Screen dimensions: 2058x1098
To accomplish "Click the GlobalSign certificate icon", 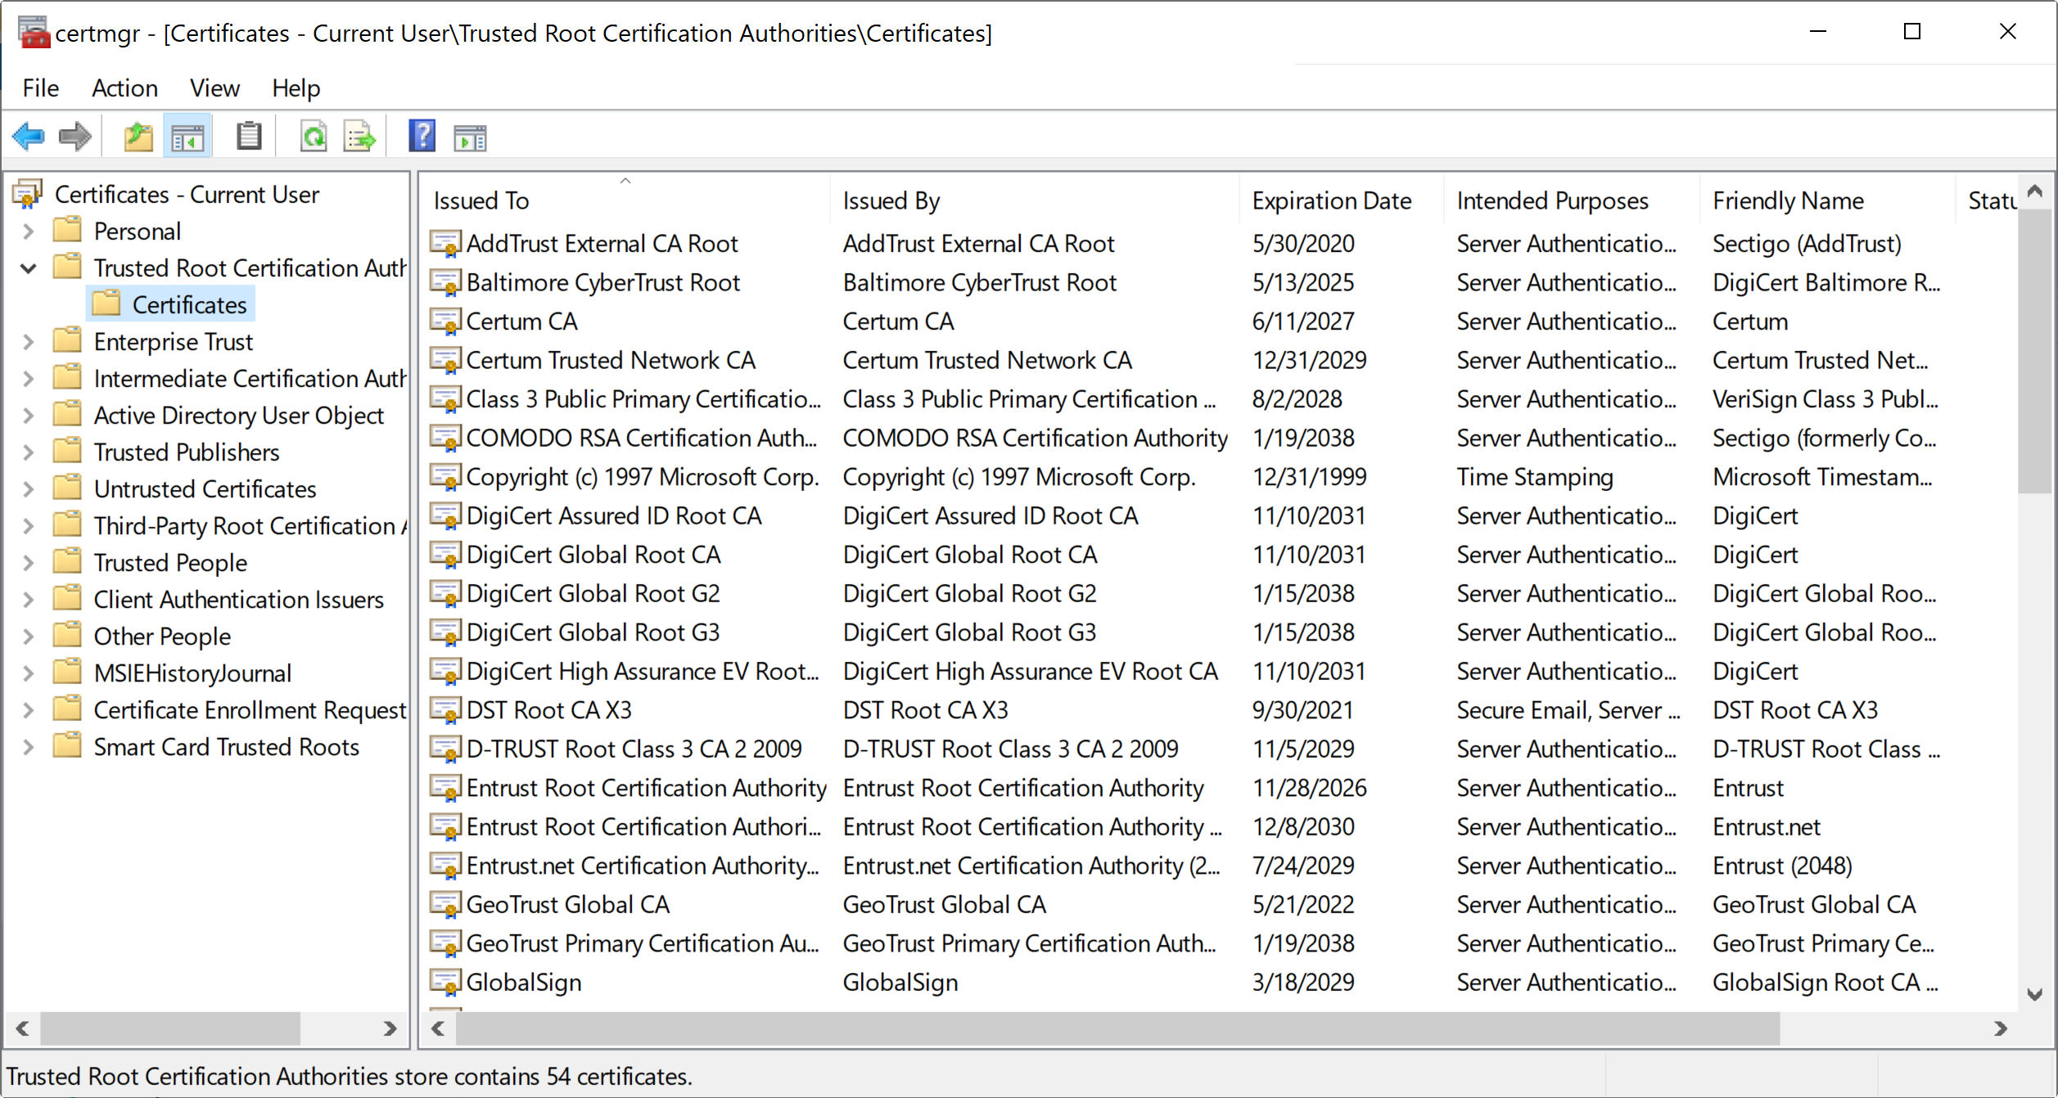I will click(x=445, y=982).
